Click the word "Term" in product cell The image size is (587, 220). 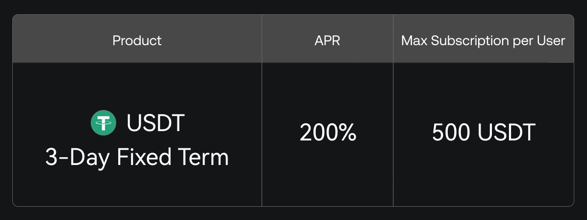pos(207,158)
